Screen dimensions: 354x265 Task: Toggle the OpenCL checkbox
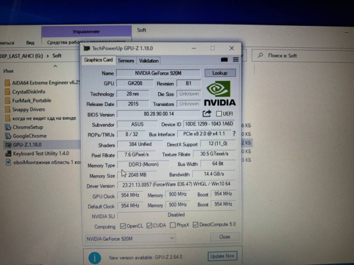[123, 226]
